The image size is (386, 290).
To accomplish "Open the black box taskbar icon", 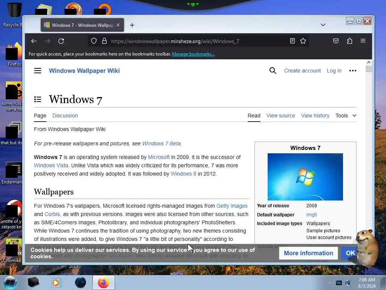I will point(33,282).
